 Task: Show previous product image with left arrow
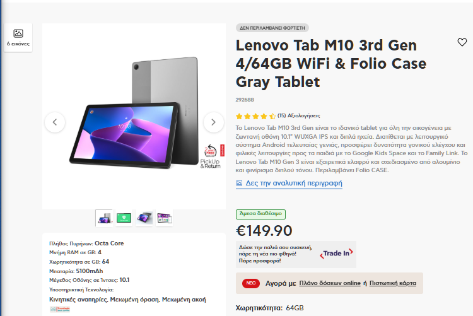55,122
